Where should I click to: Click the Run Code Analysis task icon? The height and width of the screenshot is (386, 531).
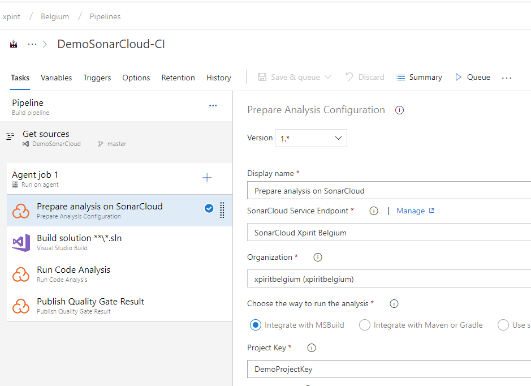21,274
